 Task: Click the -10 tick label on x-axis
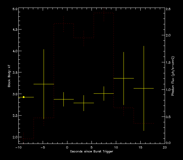[x=18, y=147]
